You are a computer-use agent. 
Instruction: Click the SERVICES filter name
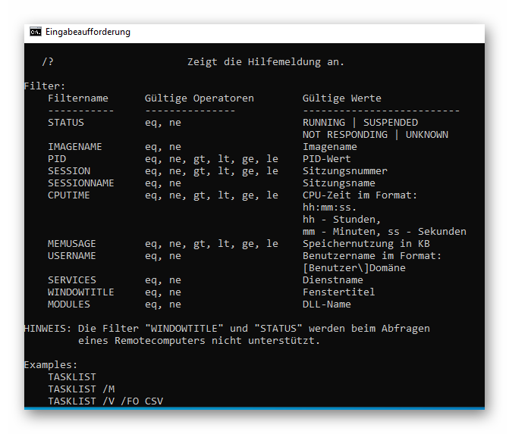pos(71,280)
